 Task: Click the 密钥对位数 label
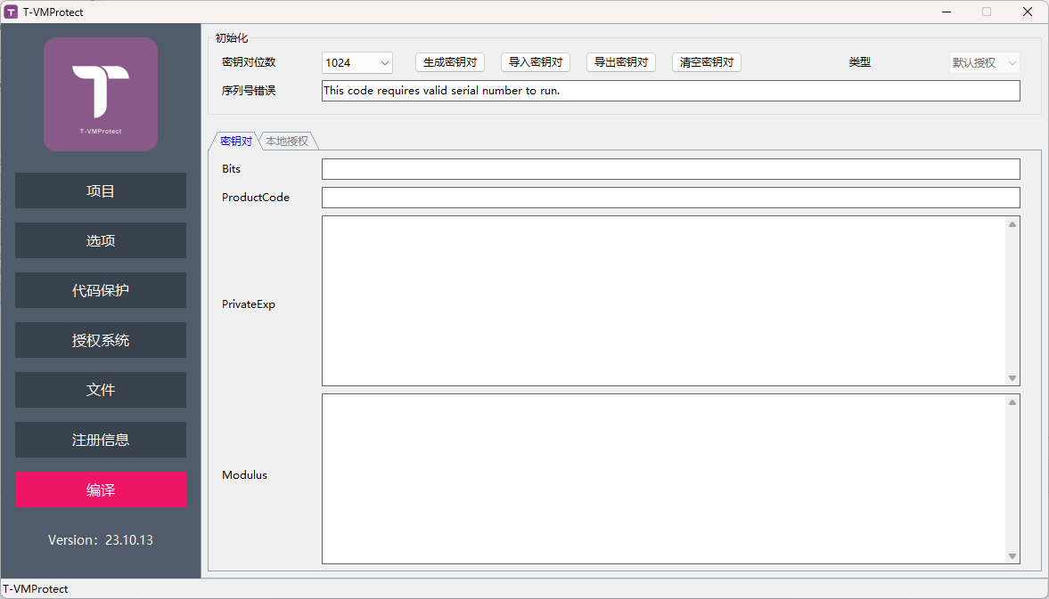click(249, 62)
